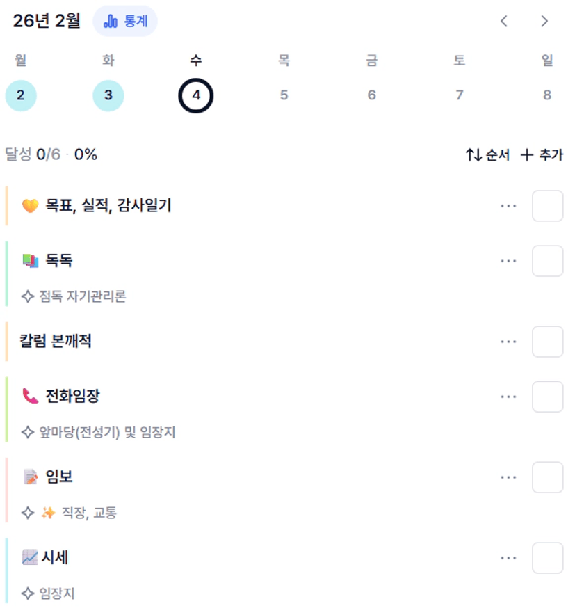Open the 통계 statistics chart button
The width and height of the screenshot is (575, 615).
[125, 22]
